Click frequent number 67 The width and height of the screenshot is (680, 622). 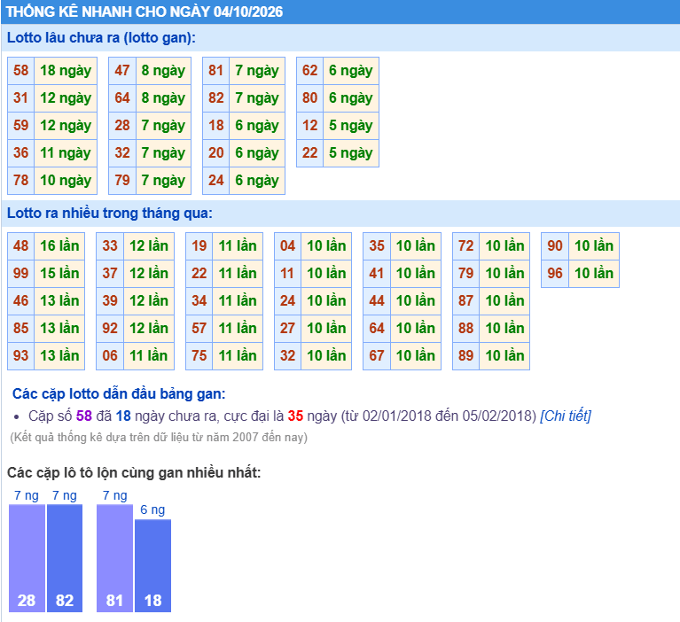pos(377,356)
